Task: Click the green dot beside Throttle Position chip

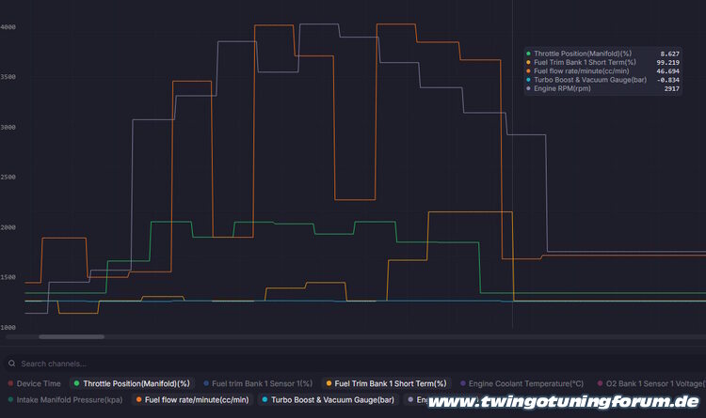Action: [76, 383]
